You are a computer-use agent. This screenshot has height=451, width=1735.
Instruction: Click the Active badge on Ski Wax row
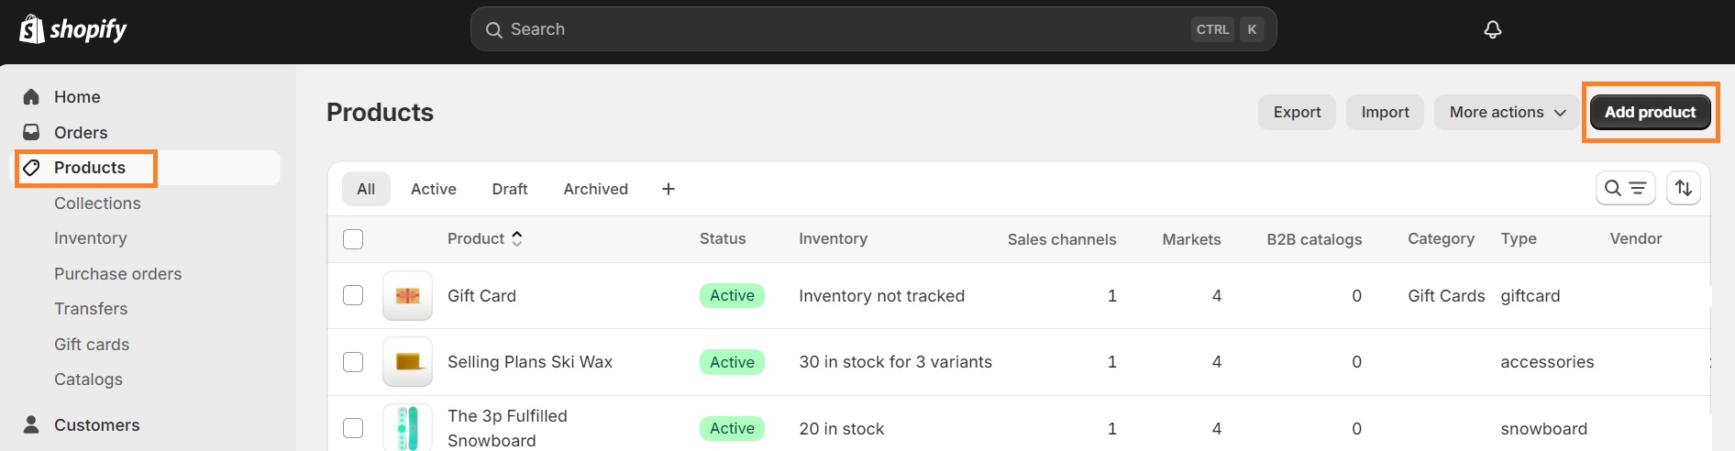(732, 361)
